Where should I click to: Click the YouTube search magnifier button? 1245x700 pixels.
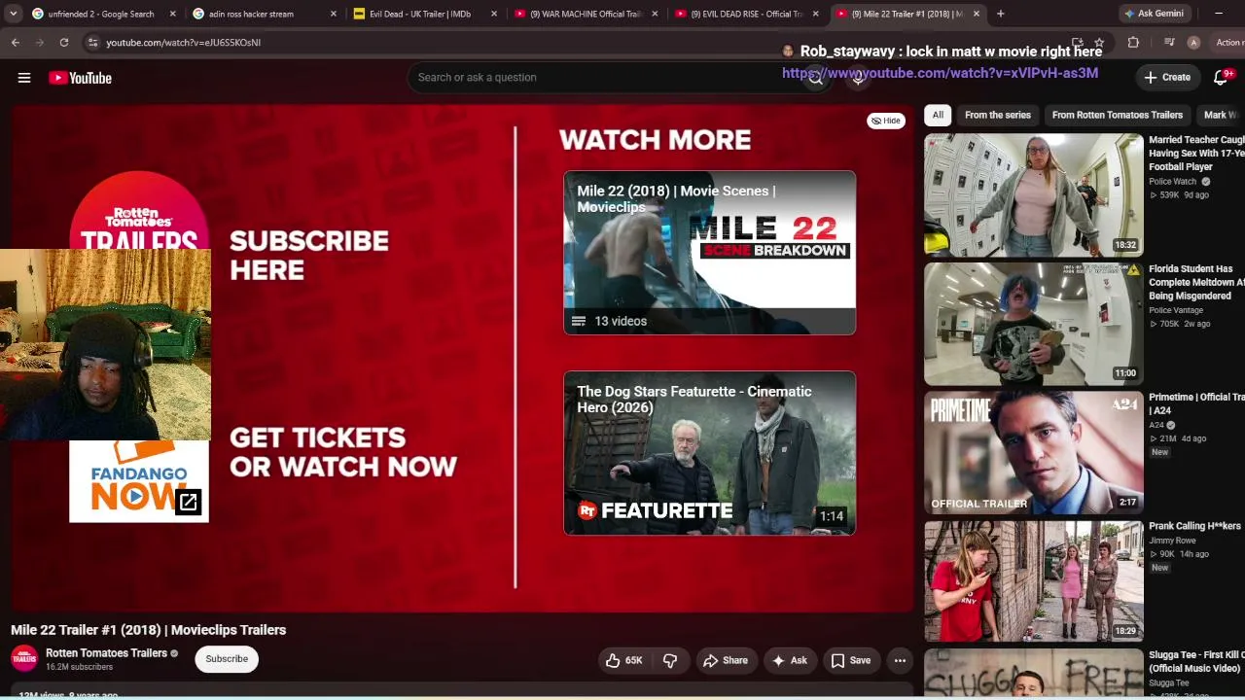click(816, 78)
